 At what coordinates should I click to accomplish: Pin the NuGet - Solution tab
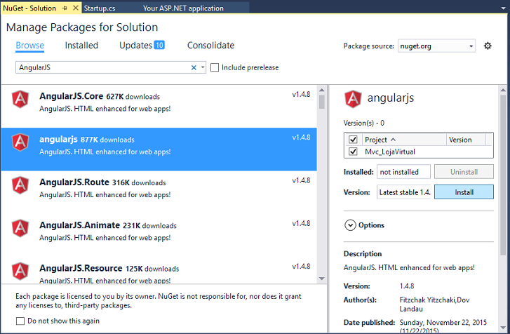(65, 8)
